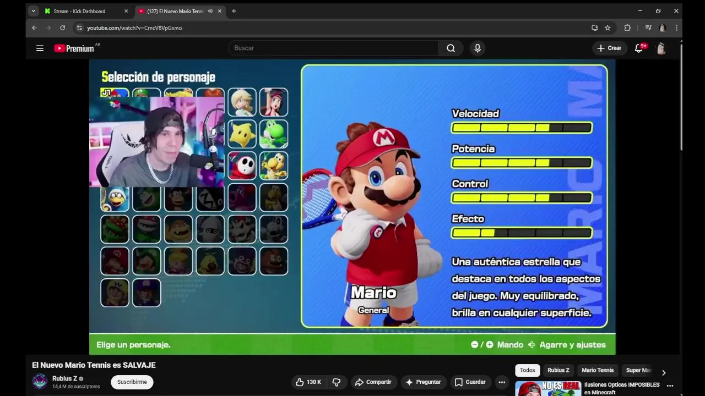Open the Chrome profile avatar
This screenshot has width=705, height=396.
[x=663, y=28]
